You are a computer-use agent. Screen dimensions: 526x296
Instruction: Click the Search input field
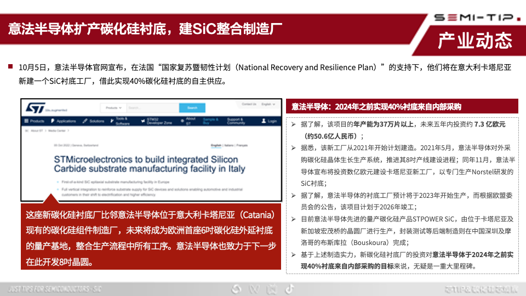tap(152, 108)
